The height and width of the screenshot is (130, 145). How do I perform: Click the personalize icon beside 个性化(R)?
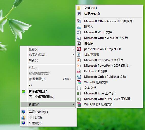pyautogui.click(x=23, y=123)
